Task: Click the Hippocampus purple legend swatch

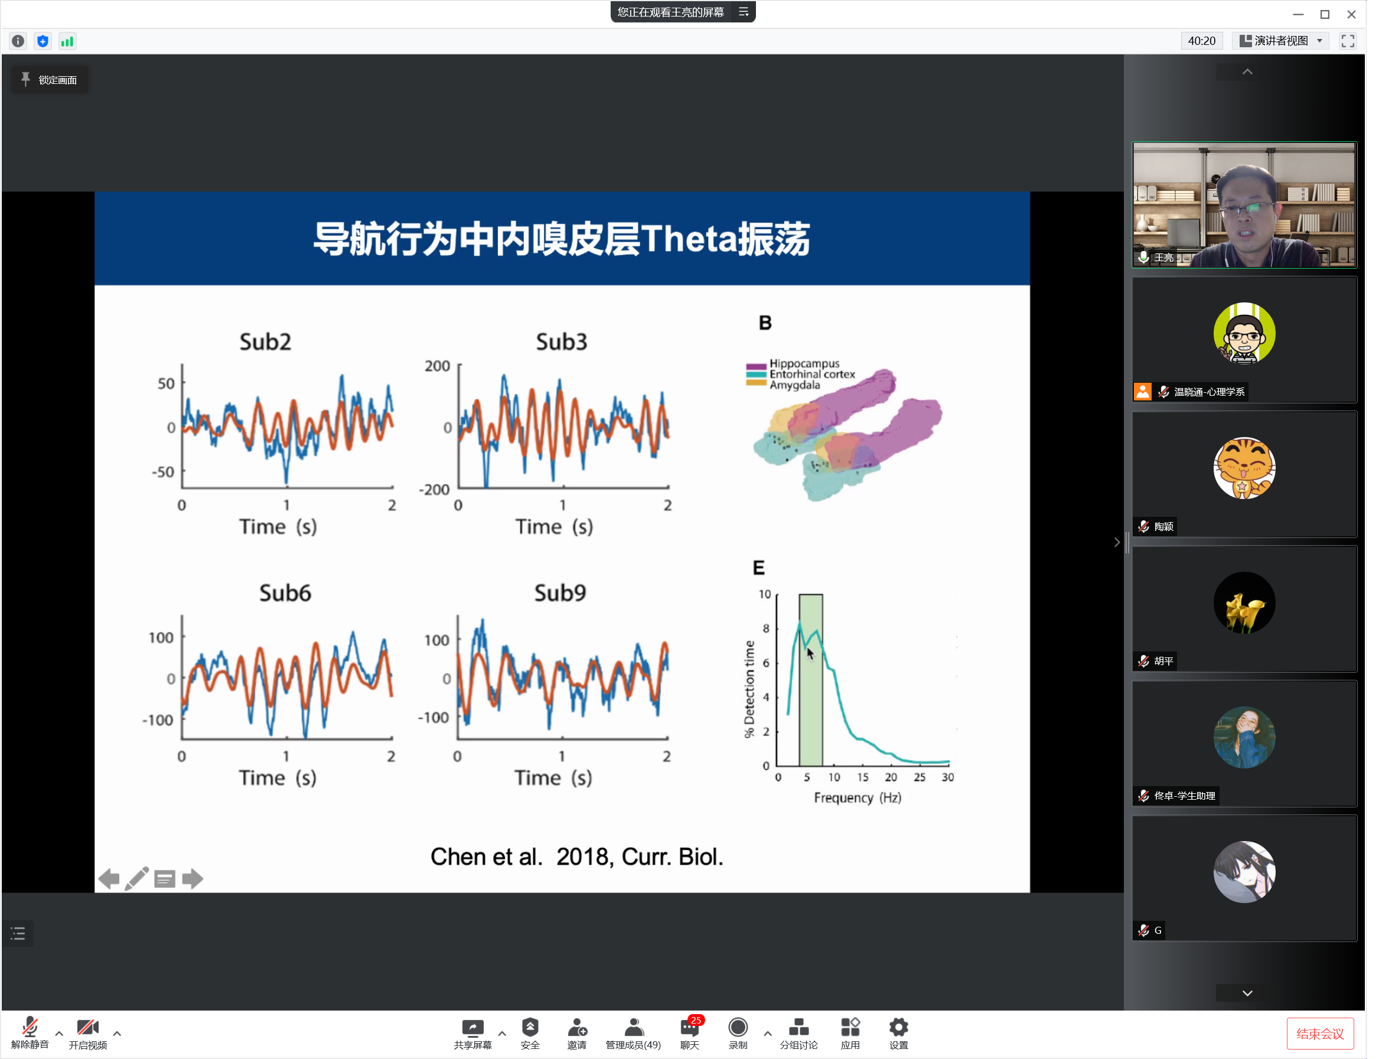Action: (755, 366)
